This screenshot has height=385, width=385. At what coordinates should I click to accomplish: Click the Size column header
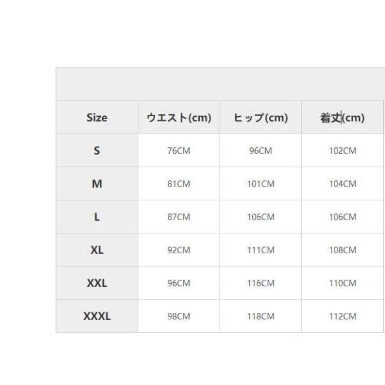click(x=97, y=118)
